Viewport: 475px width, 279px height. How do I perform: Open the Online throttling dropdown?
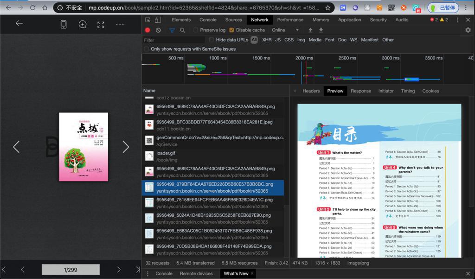point(285,30)
